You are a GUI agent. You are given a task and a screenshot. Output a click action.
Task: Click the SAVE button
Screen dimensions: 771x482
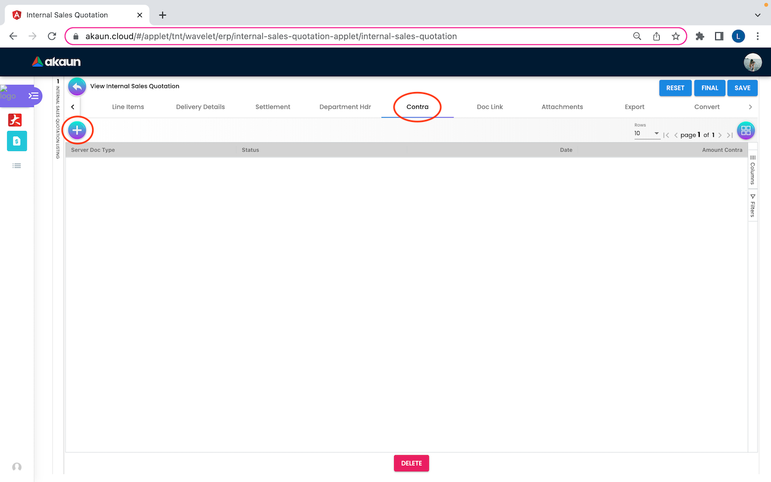[743, 88]
